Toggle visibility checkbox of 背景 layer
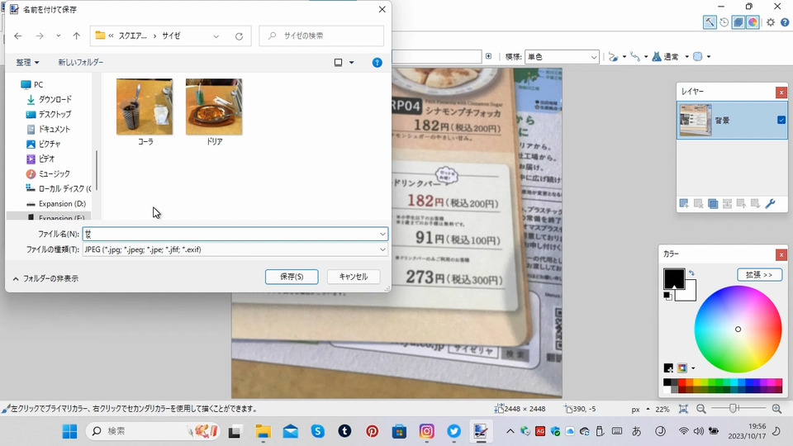793x446 pixels. click(781, 120)
